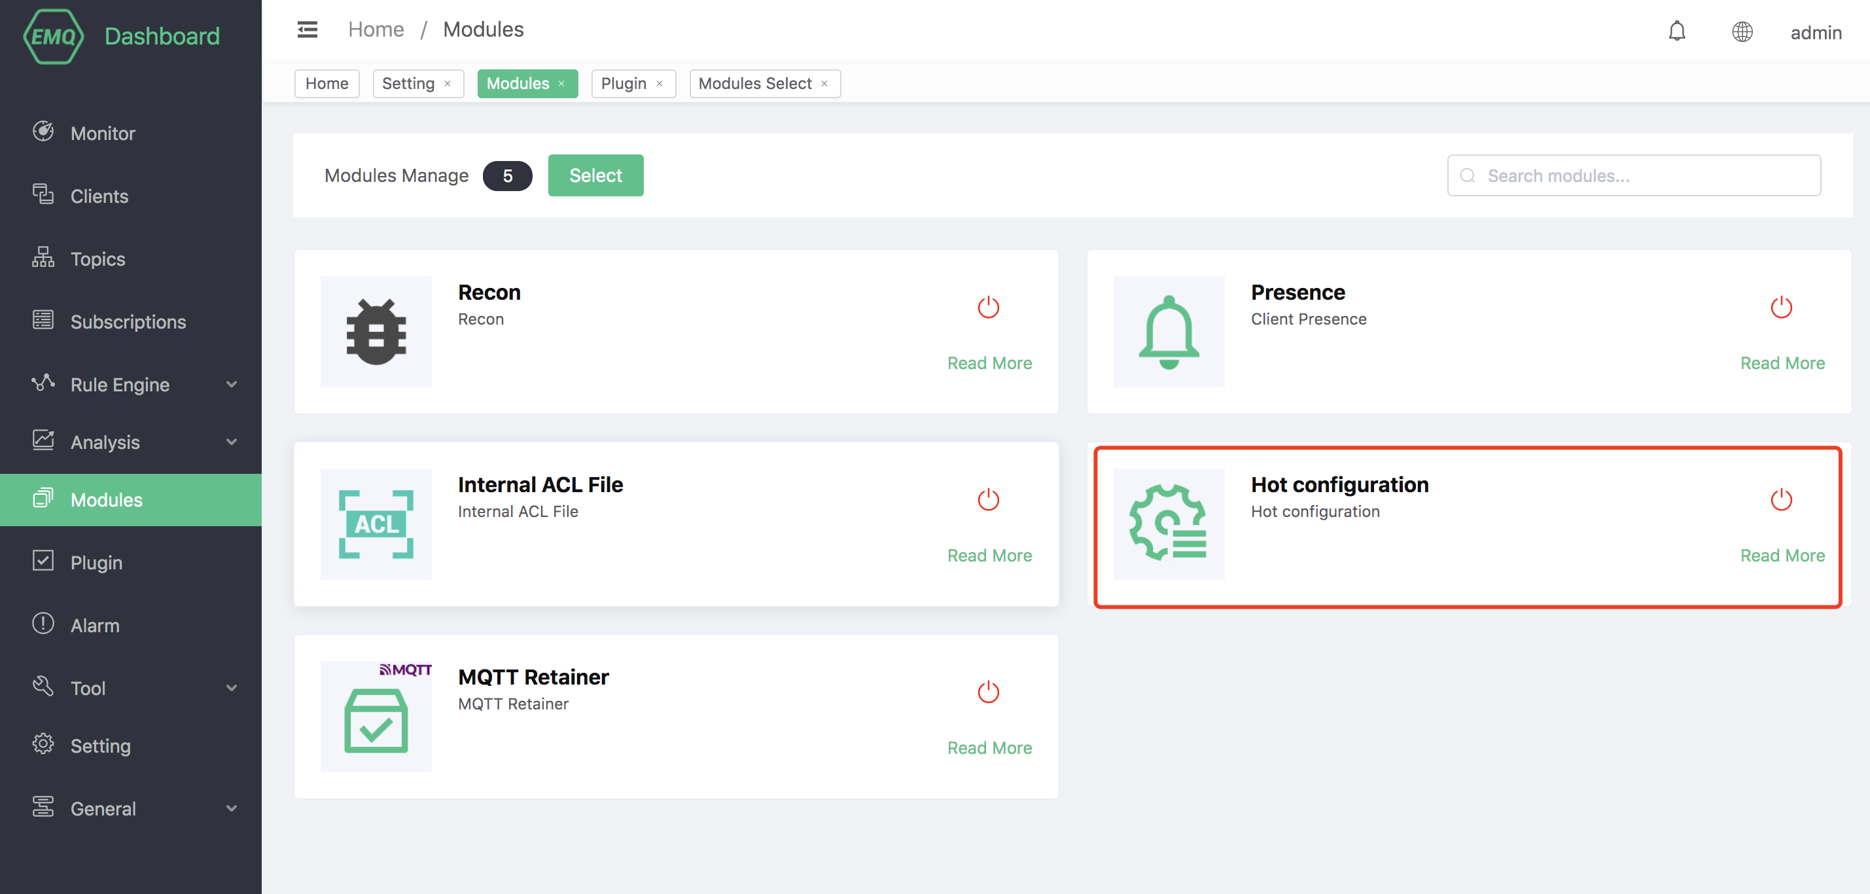
Task: Click the Setting gear icon
Action: [43, 743]
